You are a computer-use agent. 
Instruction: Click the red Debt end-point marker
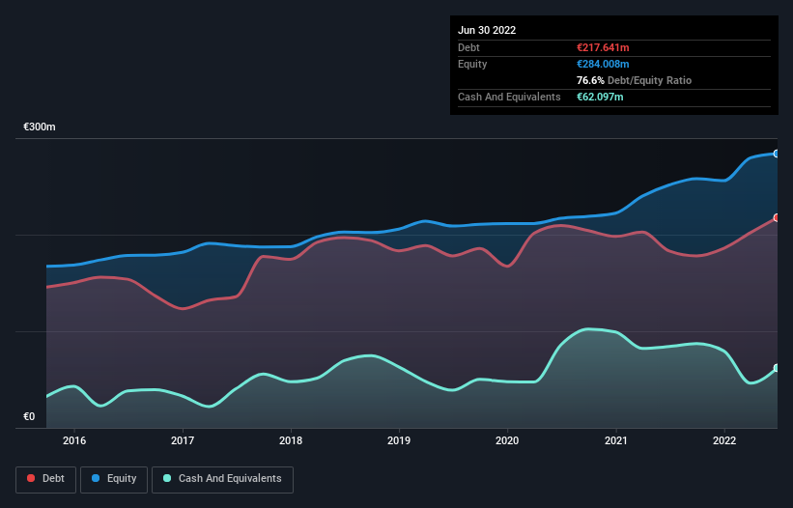[x=777, y=218]
